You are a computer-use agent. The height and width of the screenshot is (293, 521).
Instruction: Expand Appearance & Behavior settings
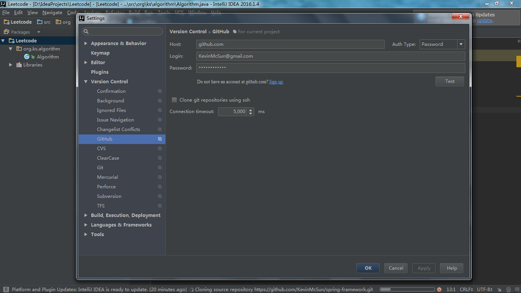coord(86,44)
